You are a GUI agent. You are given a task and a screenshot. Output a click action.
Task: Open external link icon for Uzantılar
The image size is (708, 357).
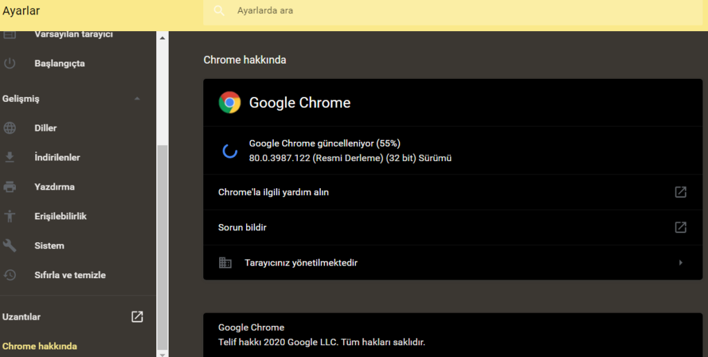(x=138, y=317)
